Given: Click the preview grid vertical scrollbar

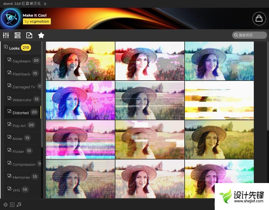Looking at the screenshot, I should tap(268, 86).
